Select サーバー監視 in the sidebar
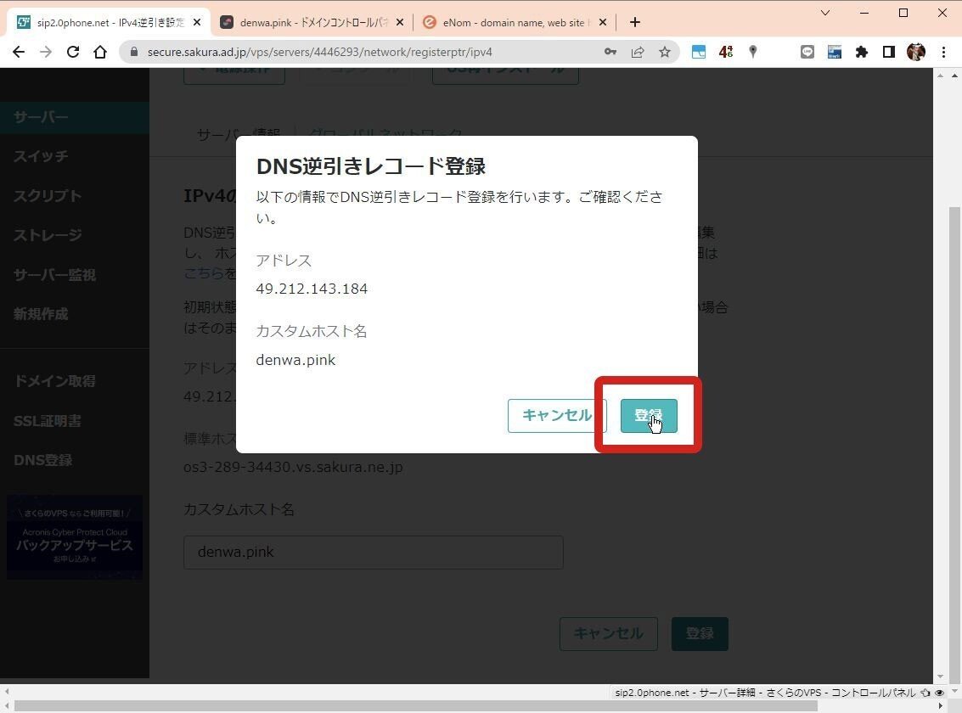This screenshot has height=713, width=962. click(x=54, y=275)
